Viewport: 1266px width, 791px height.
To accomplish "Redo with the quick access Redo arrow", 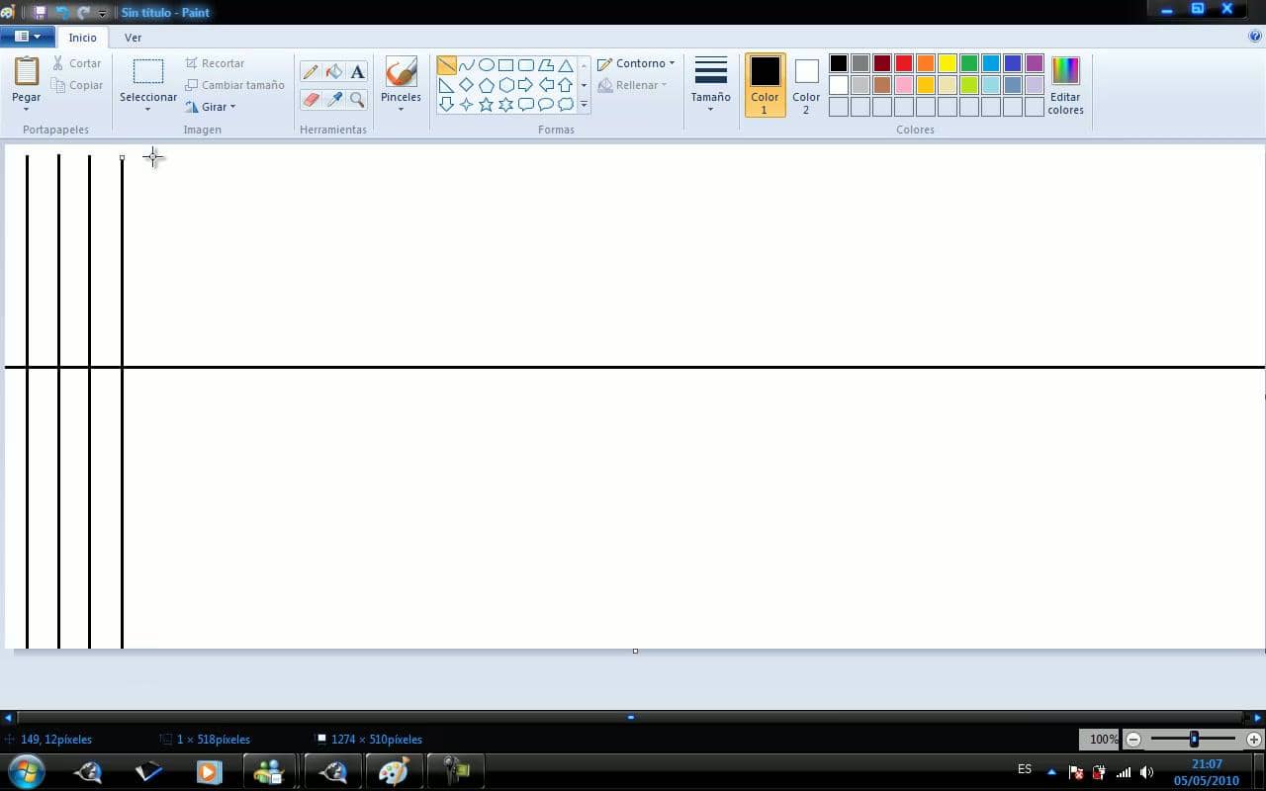I will [x=83, y=13].
